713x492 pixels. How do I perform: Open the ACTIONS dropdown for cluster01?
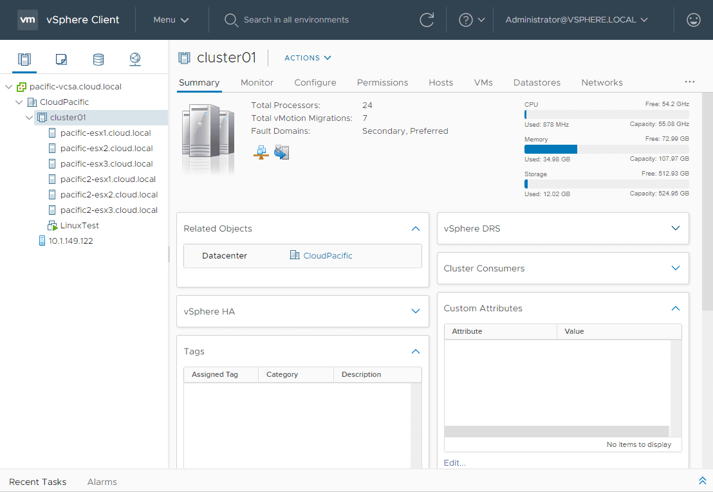click(x=308, y=58)
